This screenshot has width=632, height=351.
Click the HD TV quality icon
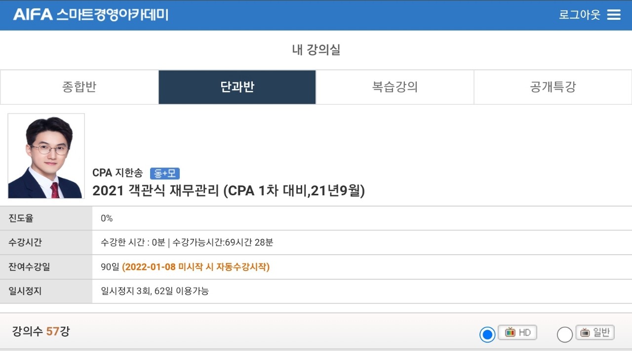pos(517,333)
